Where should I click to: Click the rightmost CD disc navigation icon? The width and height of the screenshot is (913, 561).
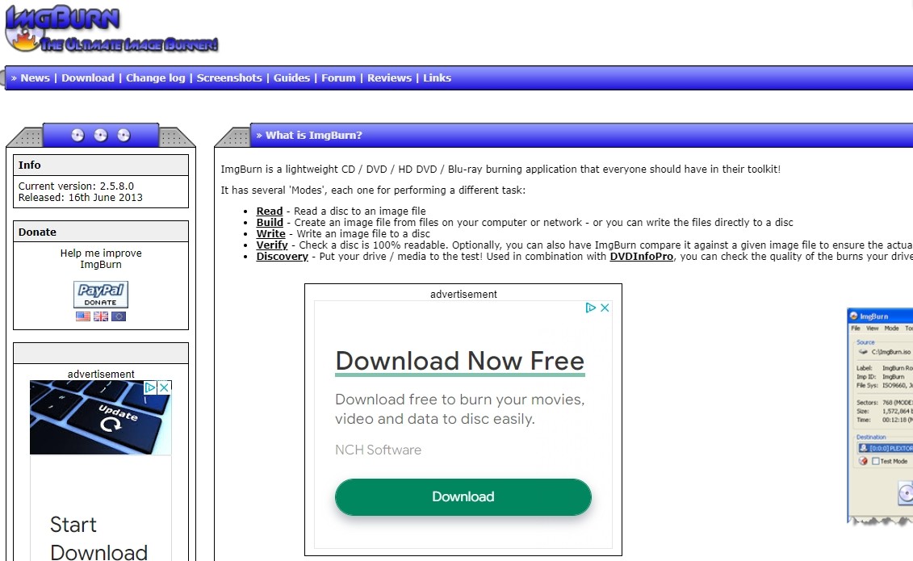(x=123, y=135)
